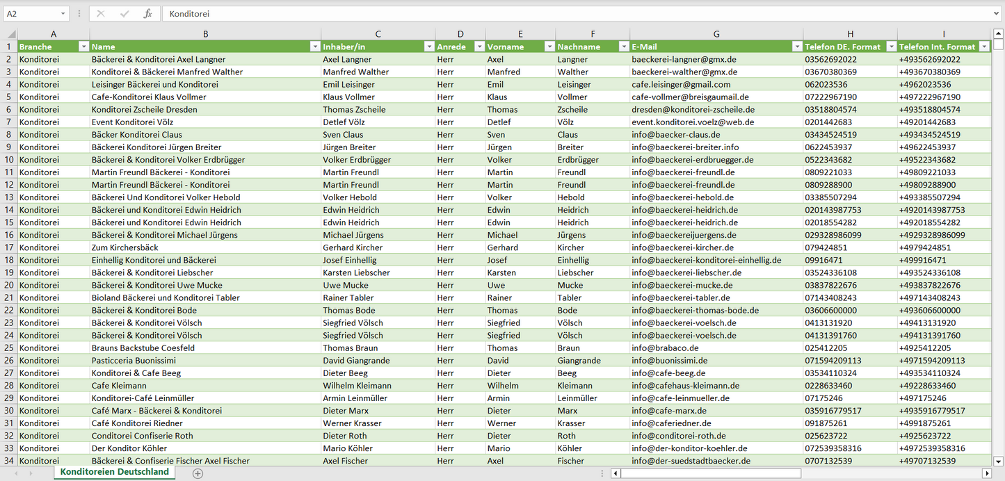The width and height of the screenshot is (1005, 481).
Task: Expand the Name Box dropdown arrow
Action: (x=63, y=14)
